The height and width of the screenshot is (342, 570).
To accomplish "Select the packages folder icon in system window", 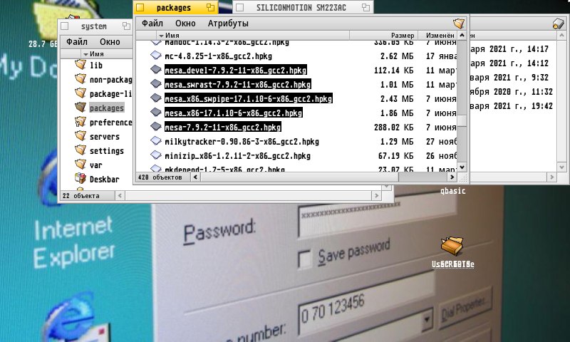I will [x=81, y=107].
